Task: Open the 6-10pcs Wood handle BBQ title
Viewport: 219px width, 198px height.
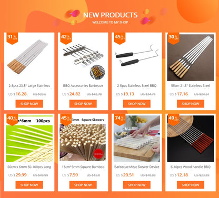Action: tap(191, 167)
